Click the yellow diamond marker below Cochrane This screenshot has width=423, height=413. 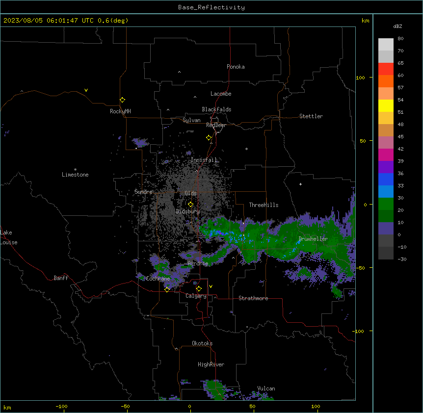pos(167,289)
